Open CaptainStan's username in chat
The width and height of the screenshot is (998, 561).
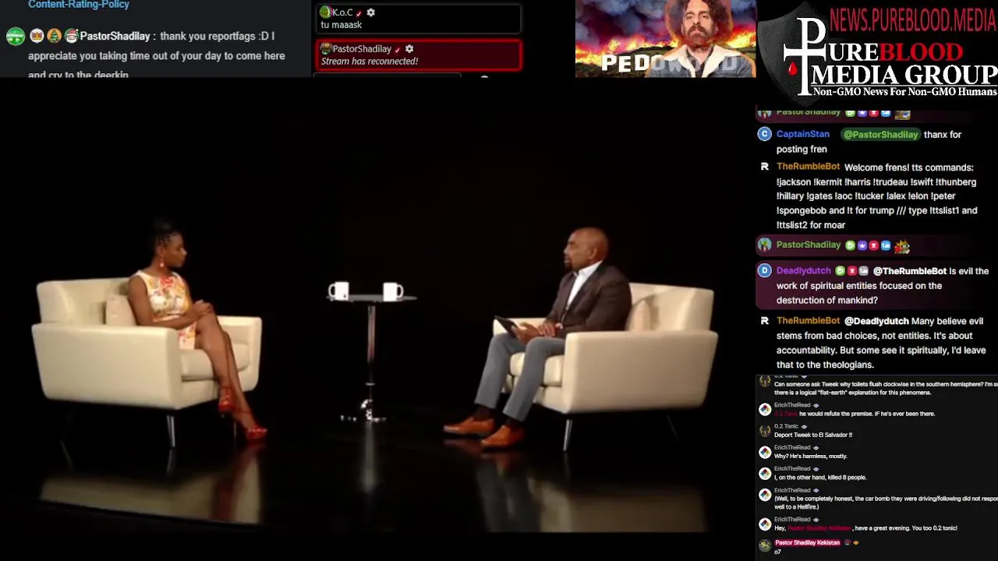(x=803, y=134)
